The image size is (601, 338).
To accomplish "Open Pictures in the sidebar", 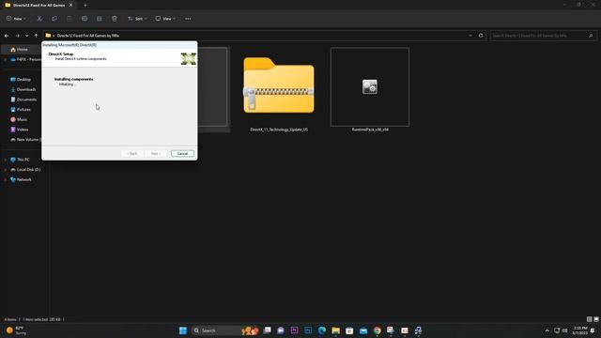I will click(x=23, y=109).
